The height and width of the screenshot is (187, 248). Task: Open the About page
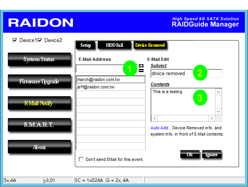tap(39, 147)
